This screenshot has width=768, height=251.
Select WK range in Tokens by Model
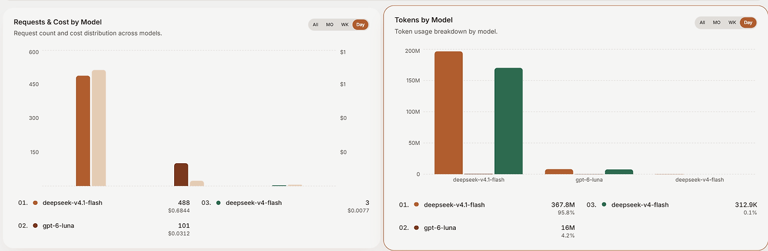(x=732, y=22)
